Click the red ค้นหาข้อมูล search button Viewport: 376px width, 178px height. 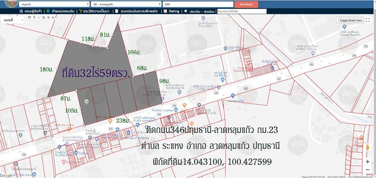[x=246, y=4]
